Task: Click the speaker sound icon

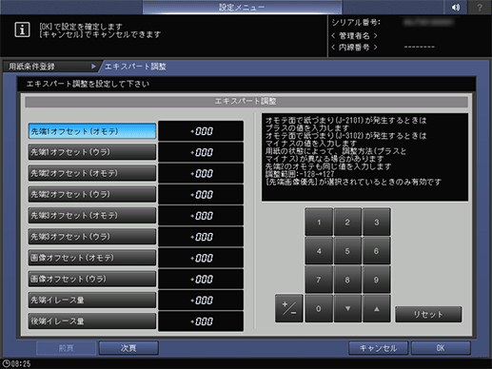Action: point(456,8)
